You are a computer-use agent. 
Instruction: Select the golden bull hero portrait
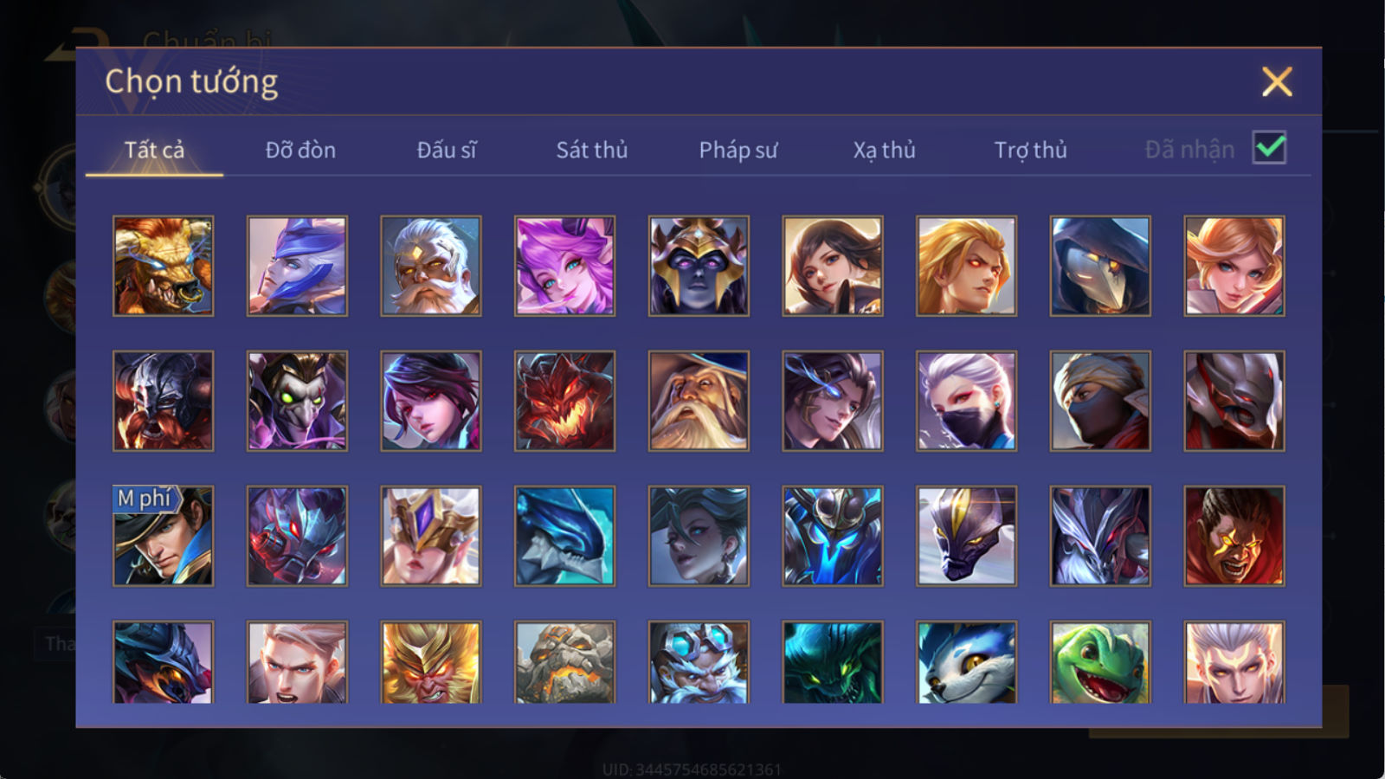[x=163, y=266]
